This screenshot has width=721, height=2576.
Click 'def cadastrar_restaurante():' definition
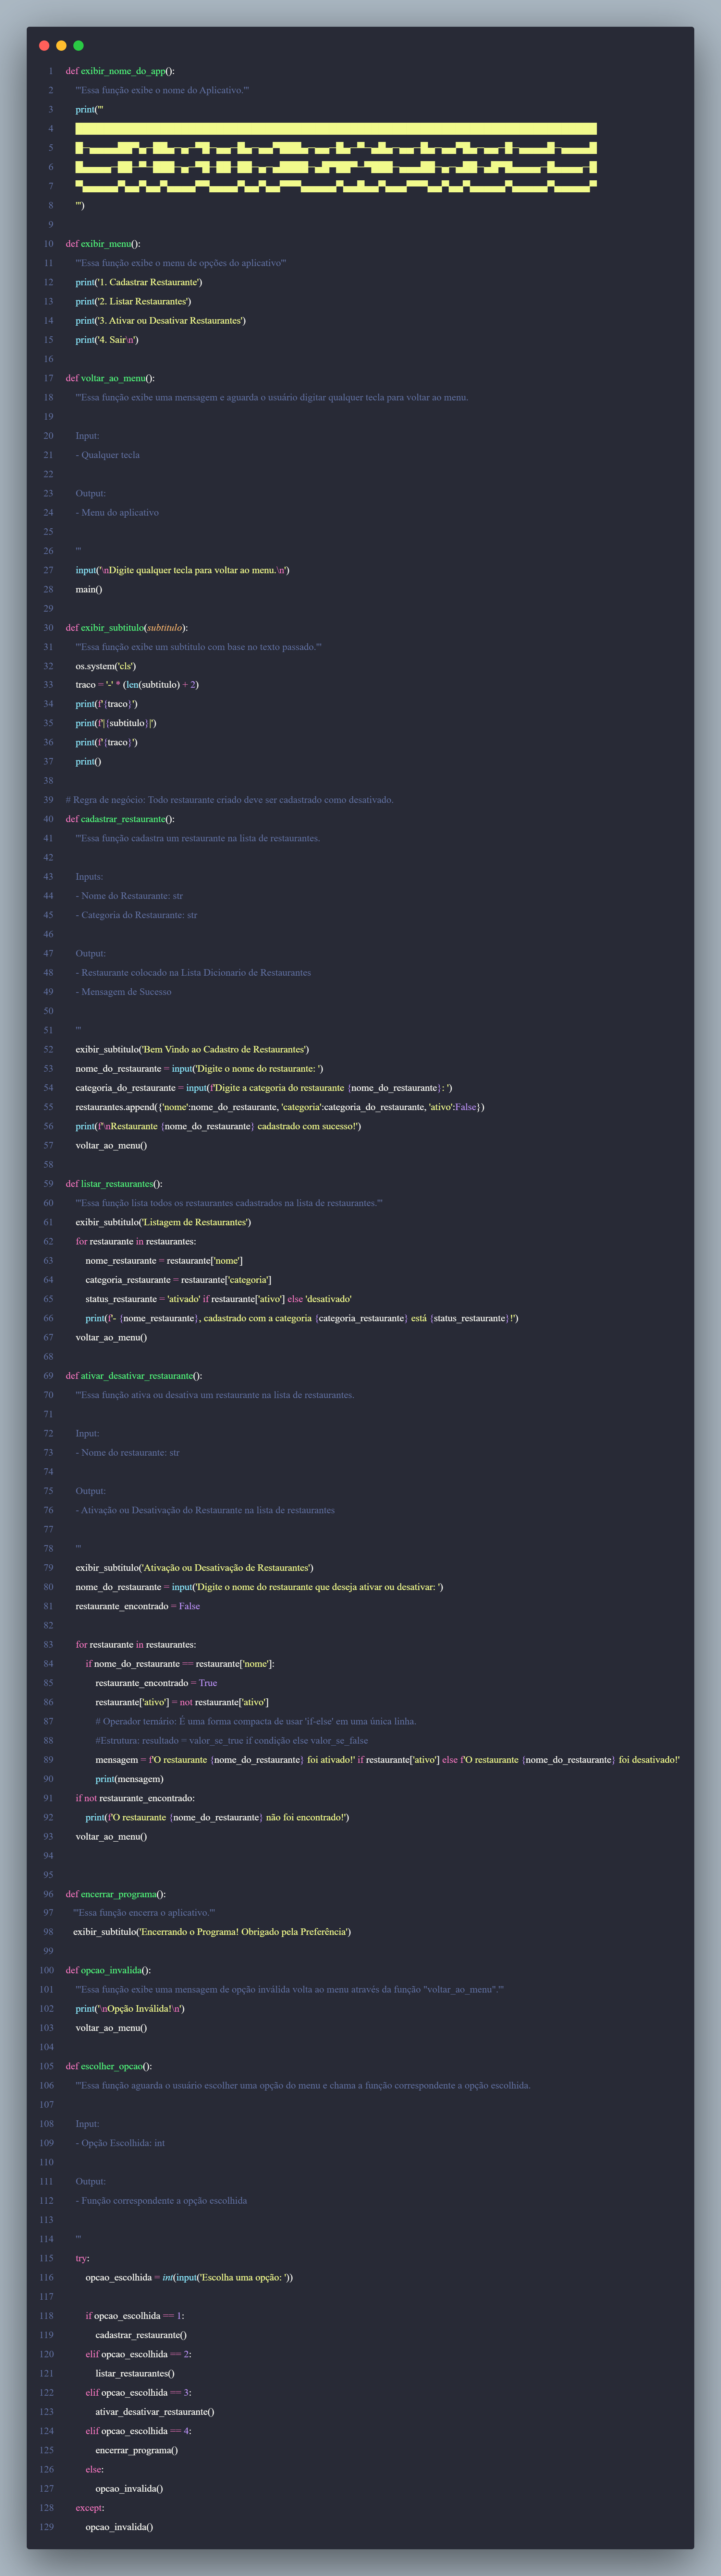pos(120,819)
